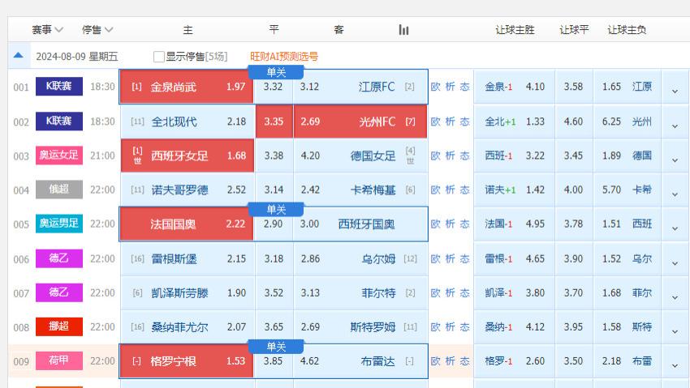Open the 停售 filter dropdown
Screen dimensions: 690x388
click(97, 30)
